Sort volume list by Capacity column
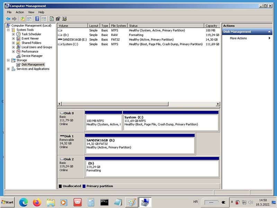 point(211,26)
